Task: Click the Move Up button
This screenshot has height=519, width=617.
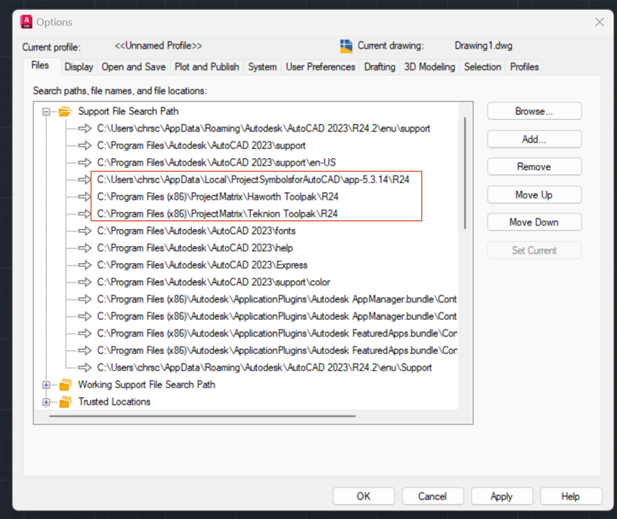Action: pyautogui.click(x=534, y=195)
